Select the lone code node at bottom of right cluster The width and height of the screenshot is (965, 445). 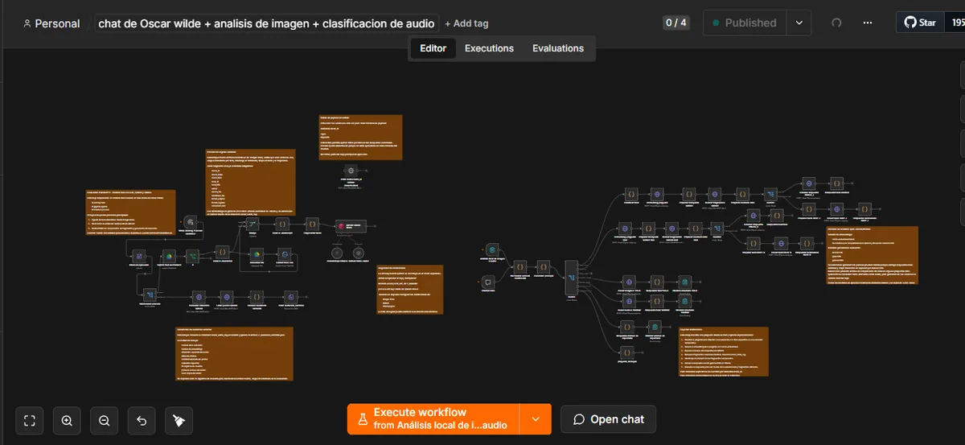(627, 352)
